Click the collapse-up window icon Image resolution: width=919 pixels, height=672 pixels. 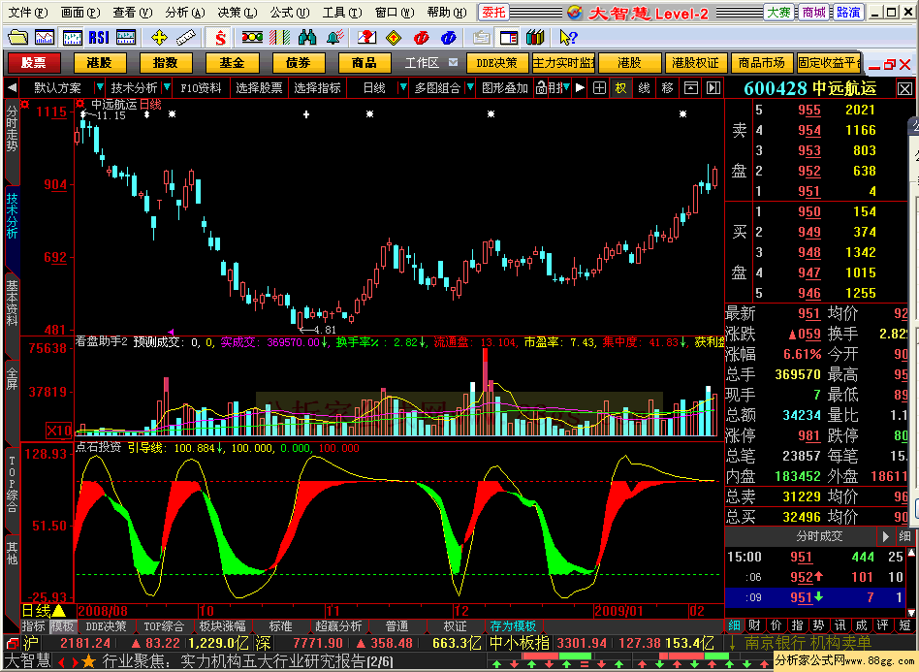tap(691, 88)
